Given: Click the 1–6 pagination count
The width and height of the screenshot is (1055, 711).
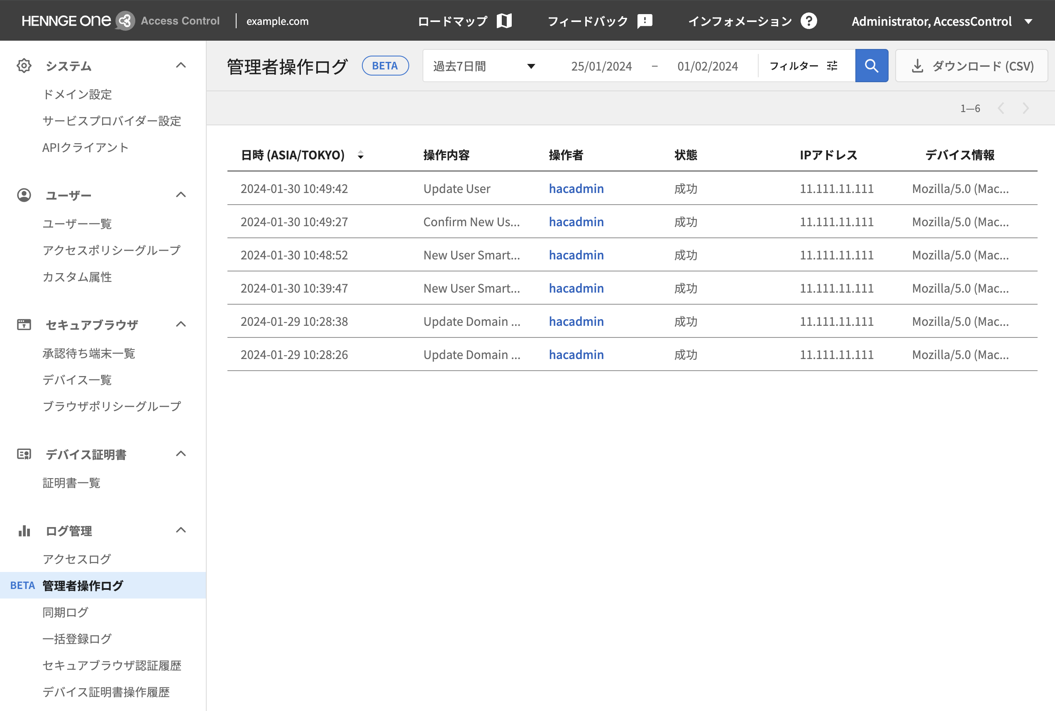Looking at the screenshot, I should (x=970, y=108).
